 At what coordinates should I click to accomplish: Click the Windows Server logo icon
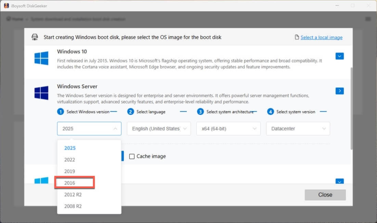point(41,93)
